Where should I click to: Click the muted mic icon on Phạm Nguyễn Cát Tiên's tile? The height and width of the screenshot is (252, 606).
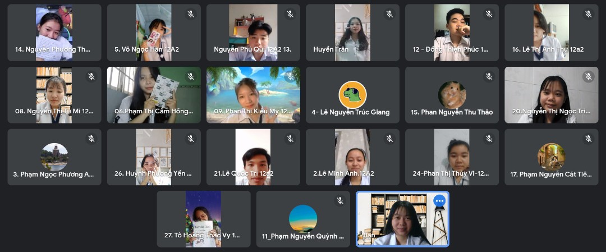pyautogui.click(x=588, y=139)
